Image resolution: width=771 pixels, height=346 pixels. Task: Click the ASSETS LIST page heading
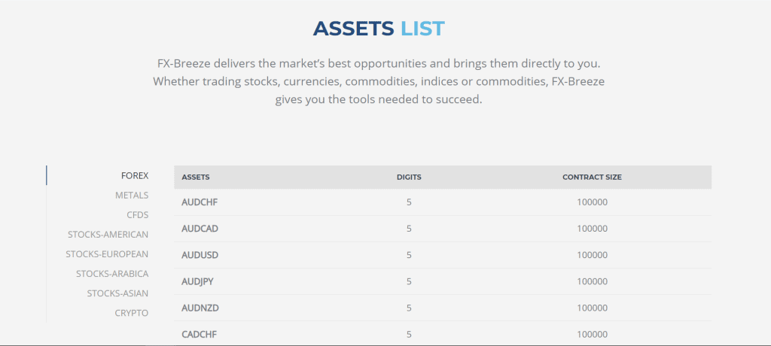point(379,29)
